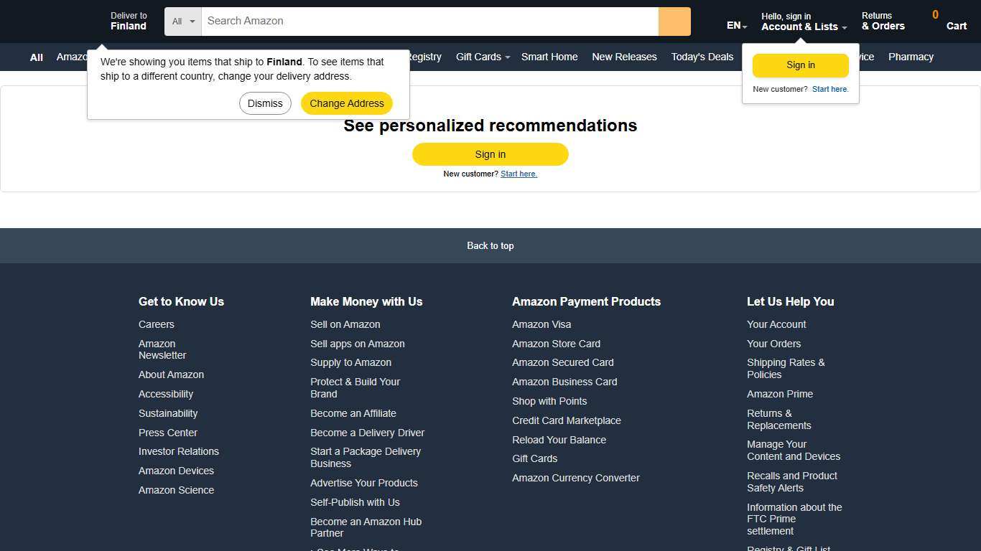This screenshot has height=551, width=981.
Task: Open the Smart Home section
Action: 549,57
